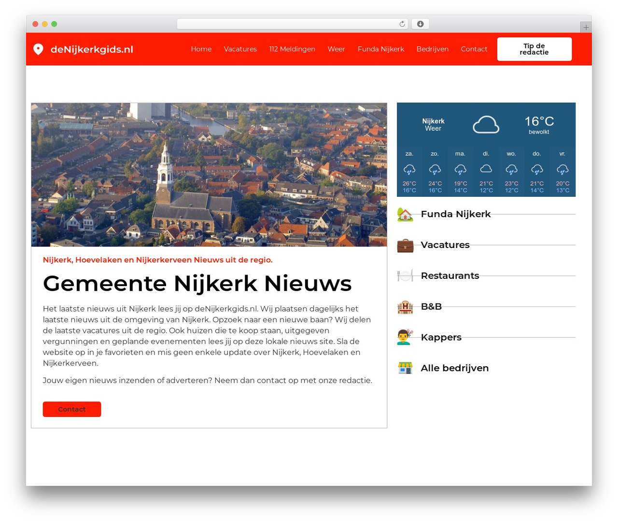Click the red Contact button below article

pos(72,409)
